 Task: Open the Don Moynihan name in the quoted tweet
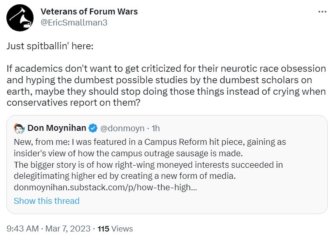click(57, 128)
